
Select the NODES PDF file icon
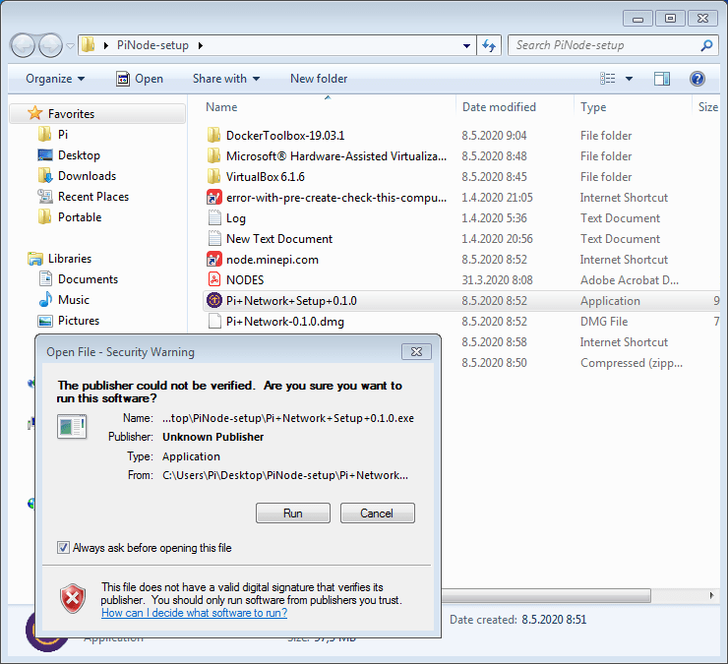(x=214, y=279)
